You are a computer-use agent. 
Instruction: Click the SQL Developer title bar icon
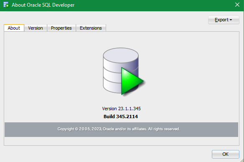point(6,5)
